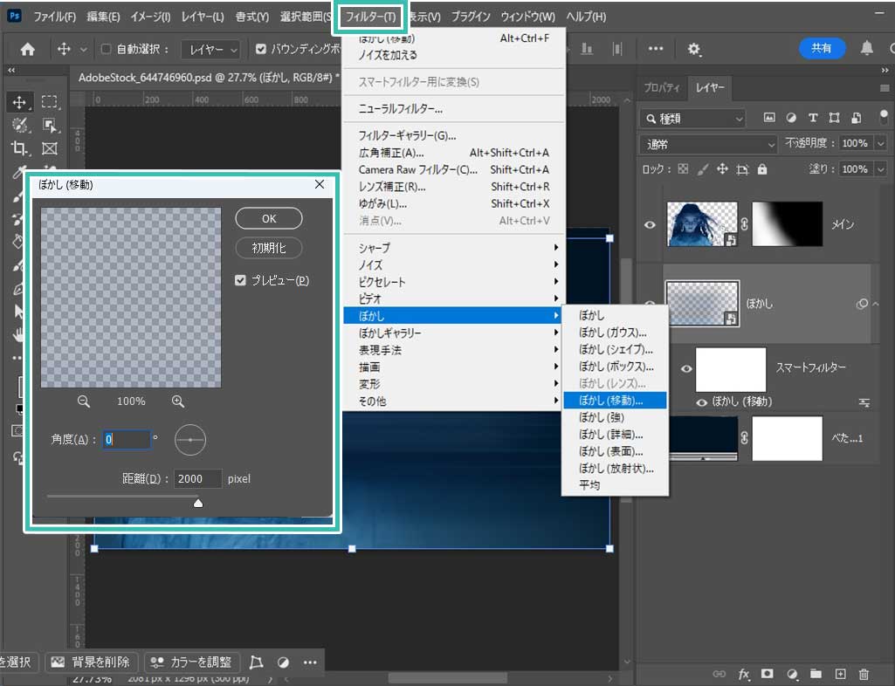895x686 pixels.
Task: Open the 通常 blend mode dropdown
Action: 707,144
